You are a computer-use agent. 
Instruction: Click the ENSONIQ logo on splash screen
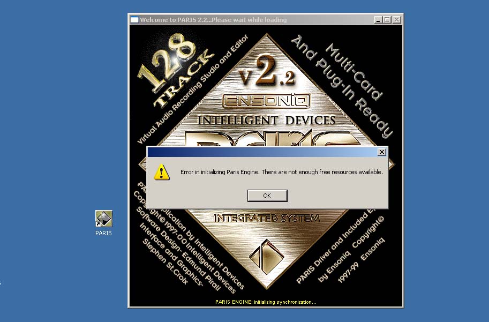[266, 101]
